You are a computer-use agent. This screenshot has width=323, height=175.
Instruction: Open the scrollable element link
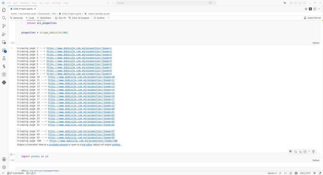pos(58,145)
